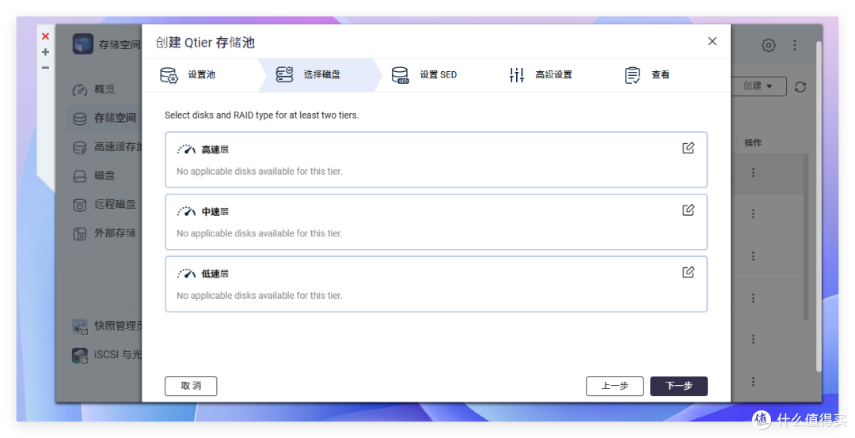Open the 快照管理 shortcut icon

tap(80, 327)
